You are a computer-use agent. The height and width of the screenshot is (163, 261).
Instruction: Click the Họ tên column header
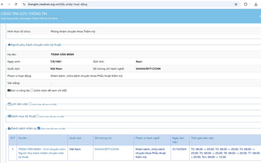[23, 138]
